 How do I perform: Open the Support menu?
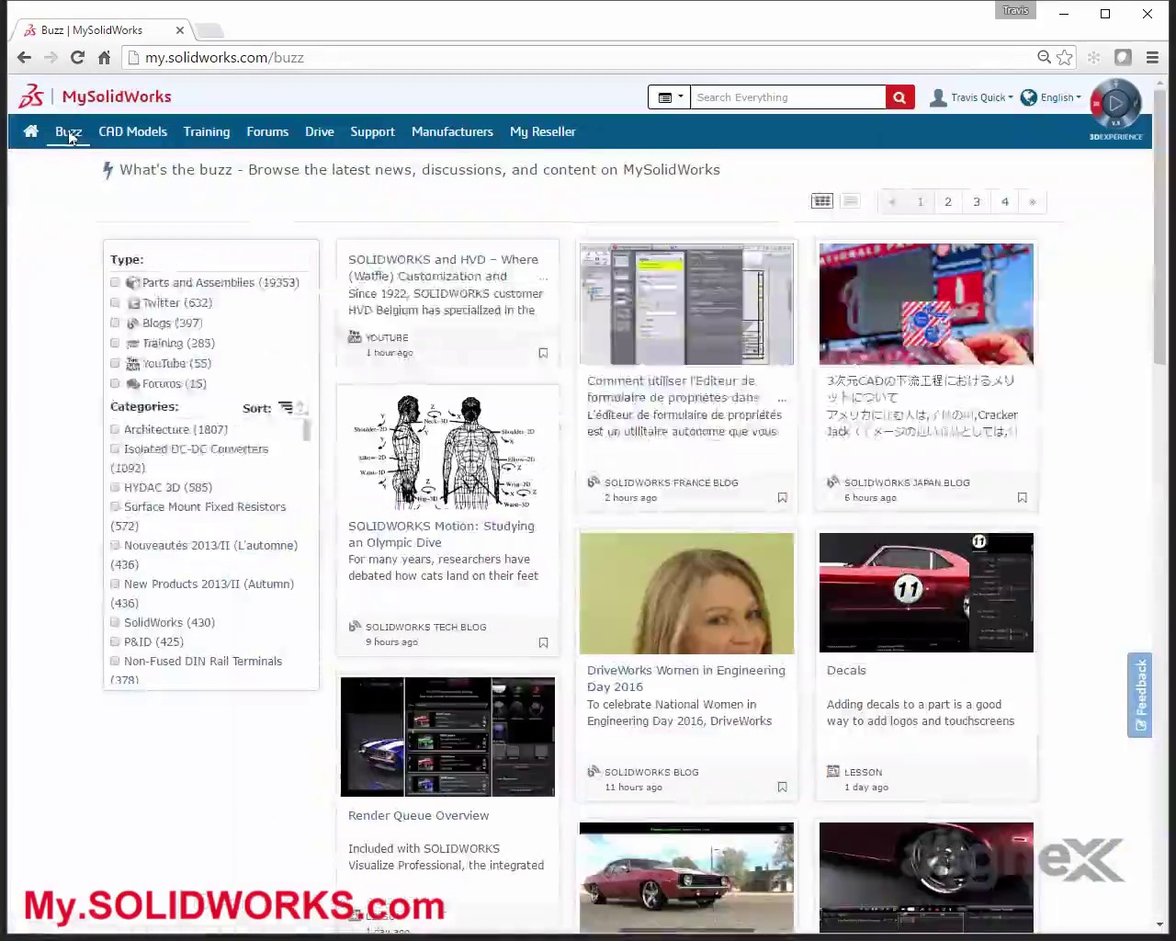click(372, 131)
